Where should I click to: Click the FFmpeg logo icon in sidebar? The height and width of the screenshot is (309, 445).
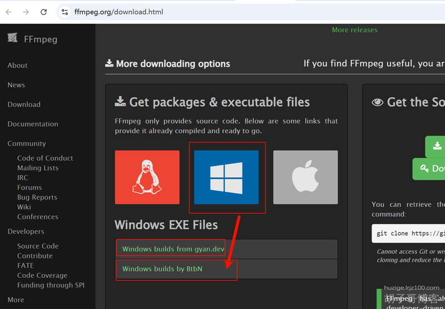pos(12,38)
